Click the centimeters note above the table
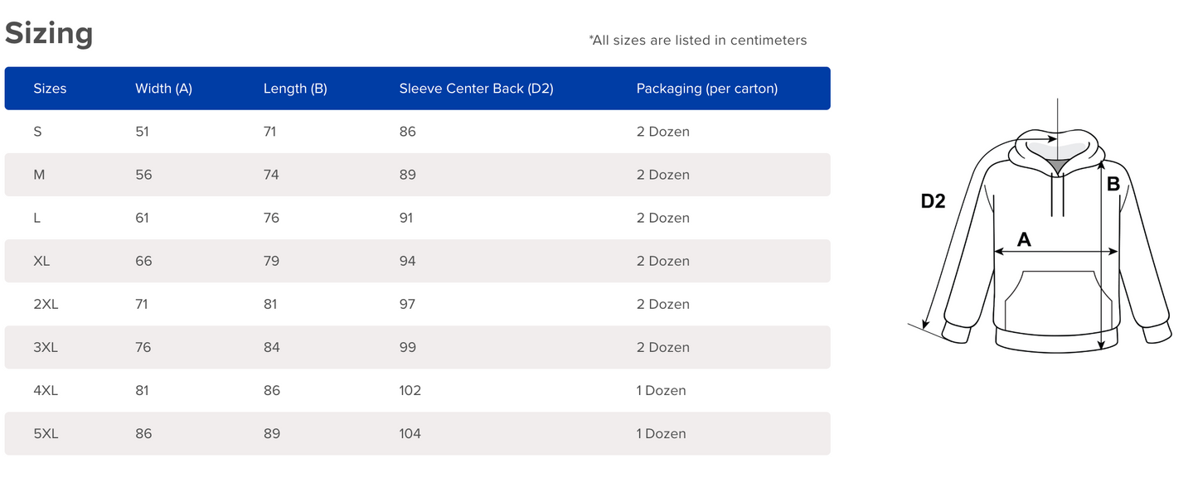 point(697,40)
